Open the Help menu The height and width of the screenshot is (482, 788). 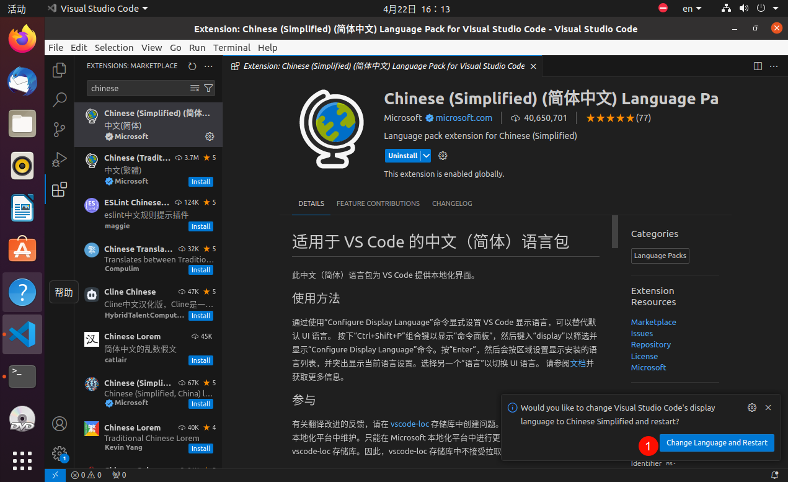268,48
